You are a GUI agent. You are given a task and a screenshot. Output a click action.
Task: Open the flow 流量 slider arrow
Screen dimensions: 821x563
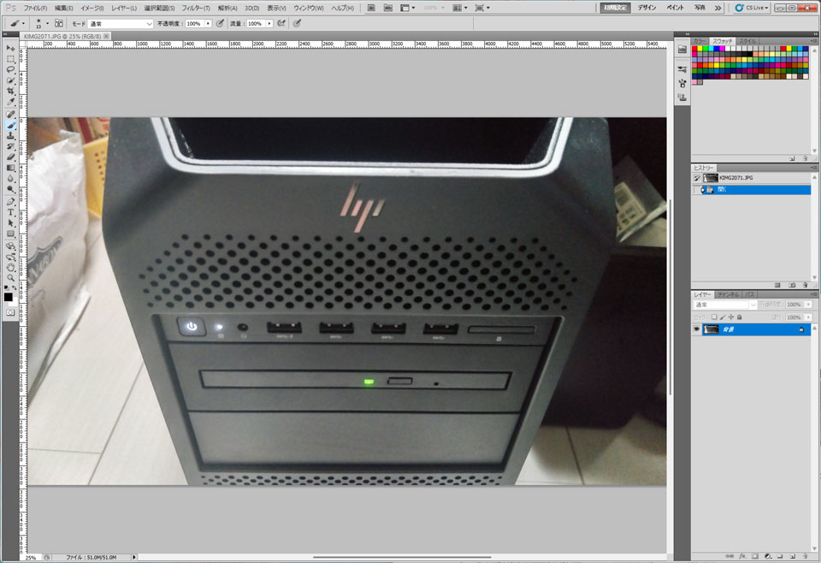point(269,24)
